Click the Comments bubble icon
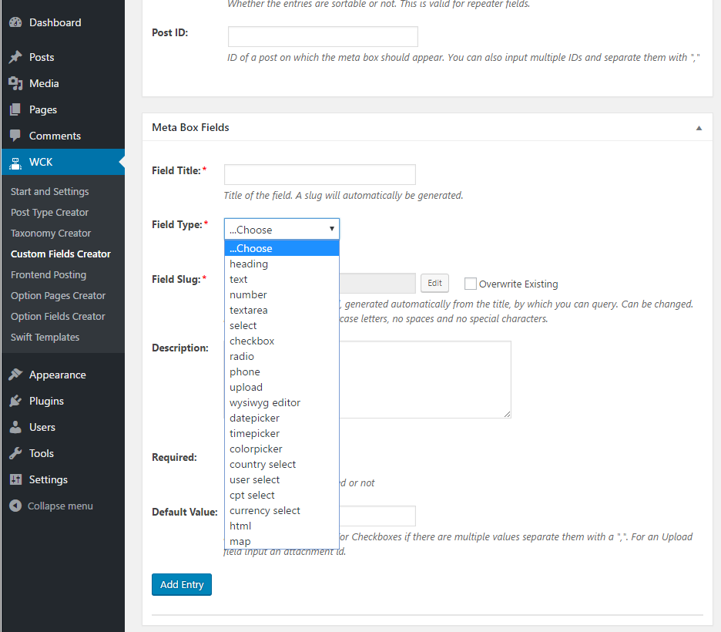 click(15, 136)
